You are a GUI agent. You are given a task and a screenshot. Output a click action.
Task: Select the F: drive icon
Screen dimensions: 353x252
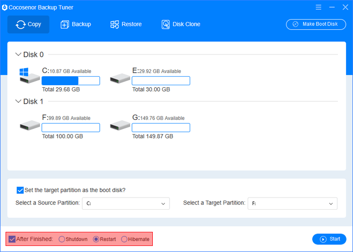[29, 125]
